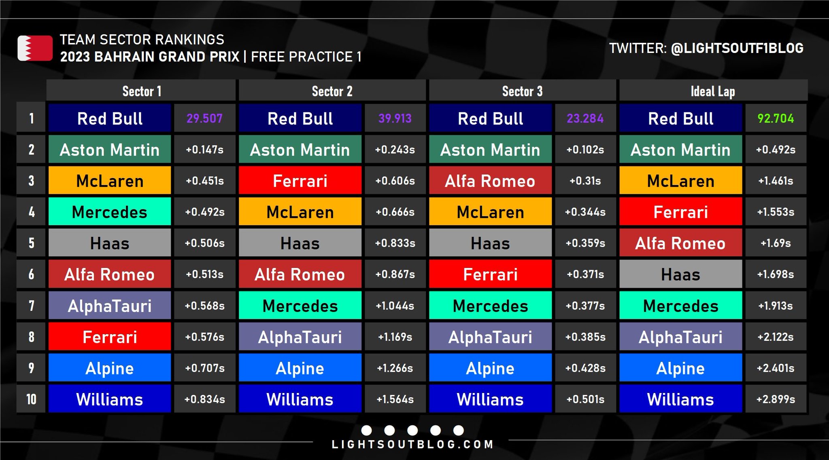Viewport: 829px width, 460px height.
Task: Select the Sector 1 column header
Action: (x=141, y=91)
